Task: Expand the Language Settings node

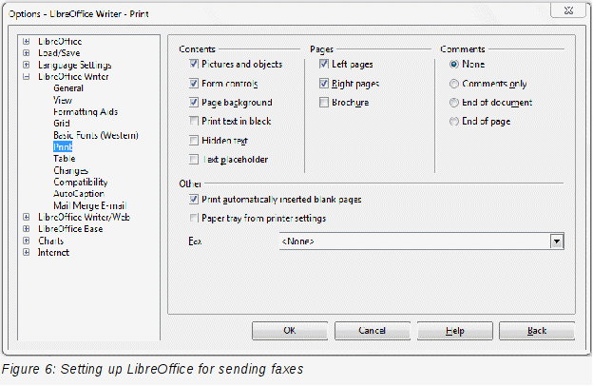Action: coord(26,65)
